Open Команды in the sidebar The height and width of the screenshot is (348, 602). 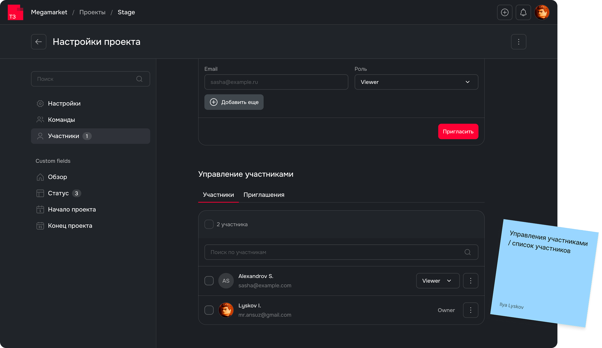click(x=61, y=120)
